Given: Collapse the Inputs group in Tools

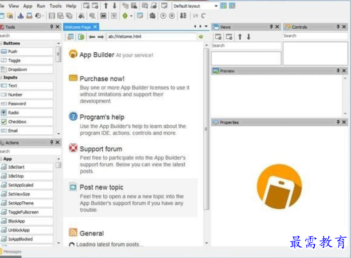Looking at the screenshot, I should point(1,77).
